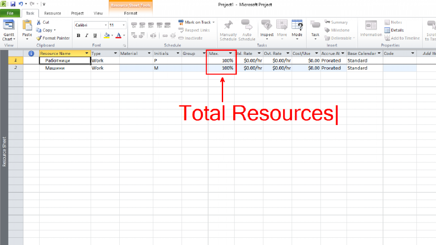Open Initials column filter dropdown
The width and height of the screenshot is (436, 245).
pyautogui.click(x=178, y=53)
